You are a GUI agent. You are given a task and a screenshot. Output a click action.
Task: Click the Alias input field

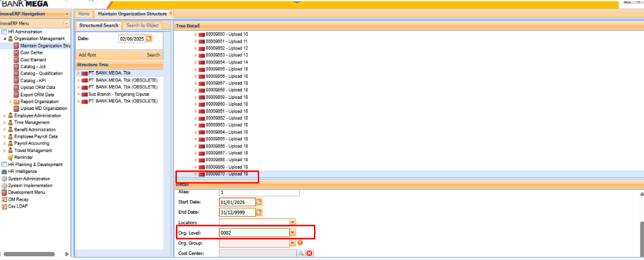[x=259, y=193]
